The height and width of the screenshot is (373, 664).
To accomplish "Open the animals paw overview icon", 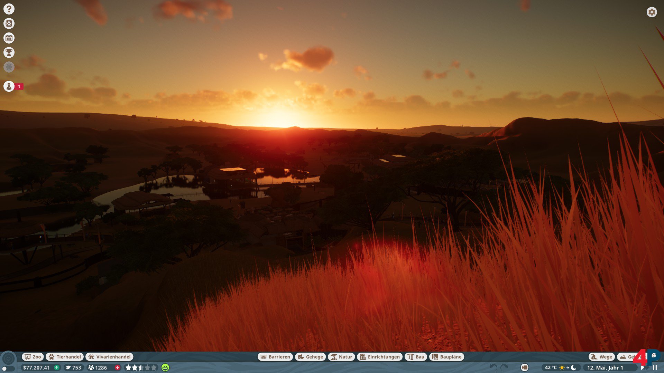I will [9, 23].
